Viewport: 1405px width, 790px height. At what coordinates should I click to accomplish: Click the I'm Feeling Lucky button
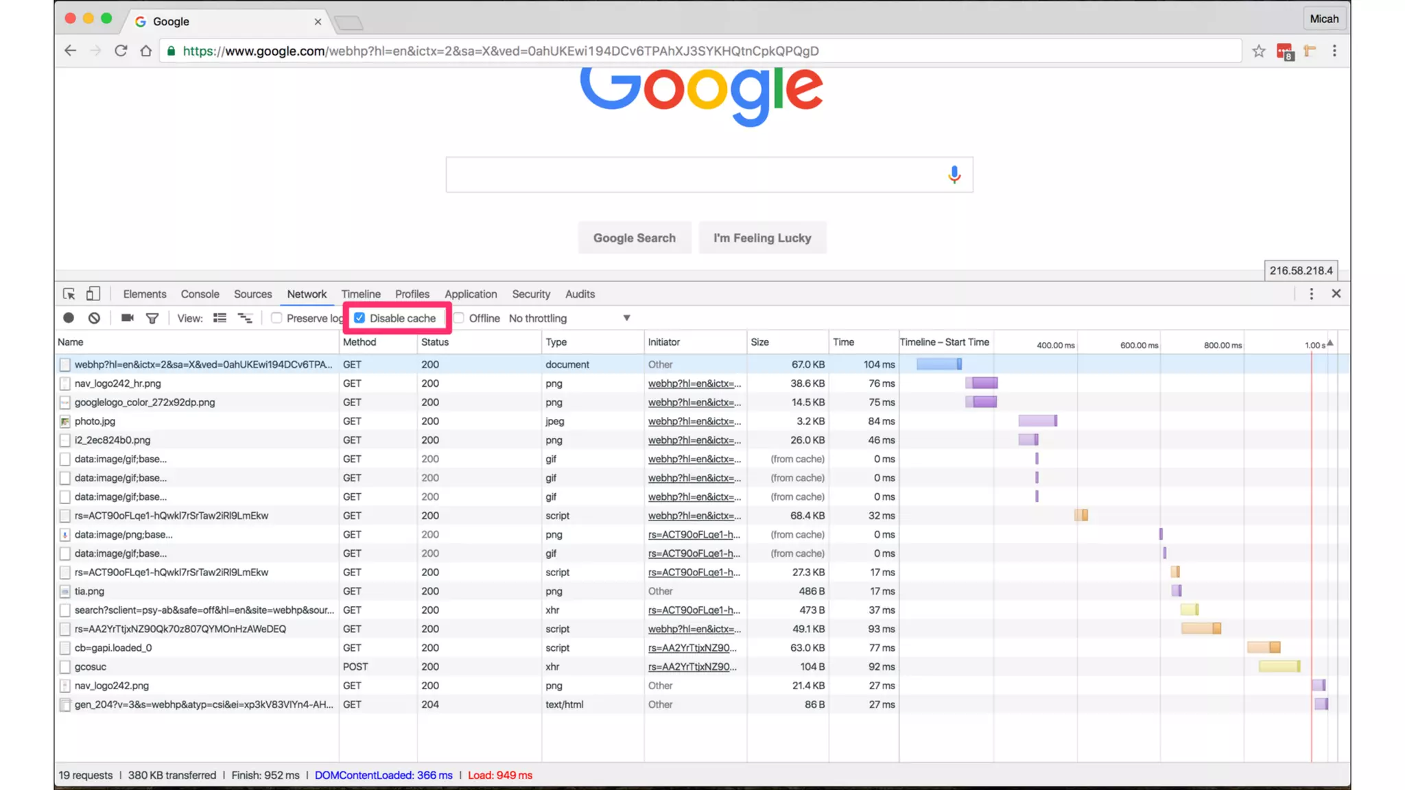761,238
